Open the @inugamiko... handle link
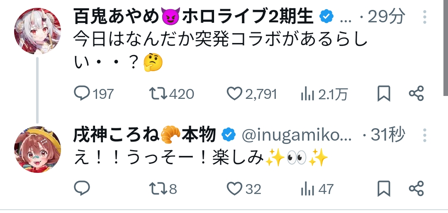The width and height of the screenshot is (448, 213). 296,135
